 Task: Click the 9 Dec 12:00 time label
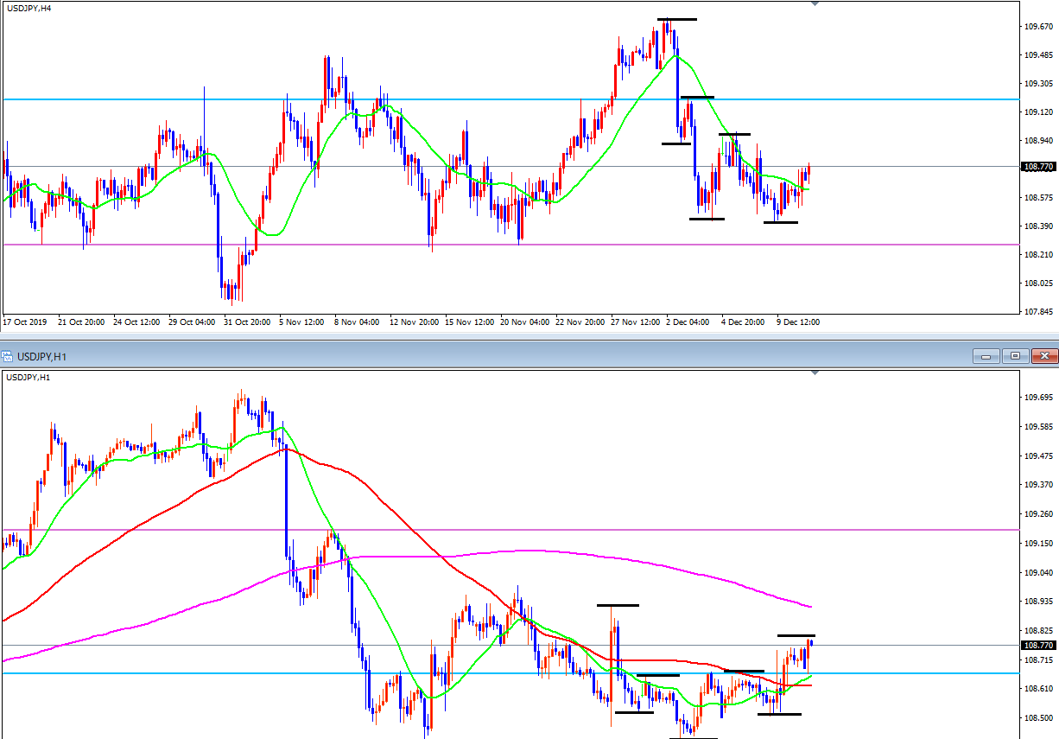pyautogui.click(x=798, y=322)
